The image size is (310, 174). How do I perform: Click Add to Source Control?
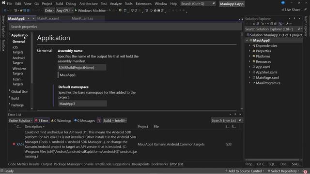click(245, 171)
